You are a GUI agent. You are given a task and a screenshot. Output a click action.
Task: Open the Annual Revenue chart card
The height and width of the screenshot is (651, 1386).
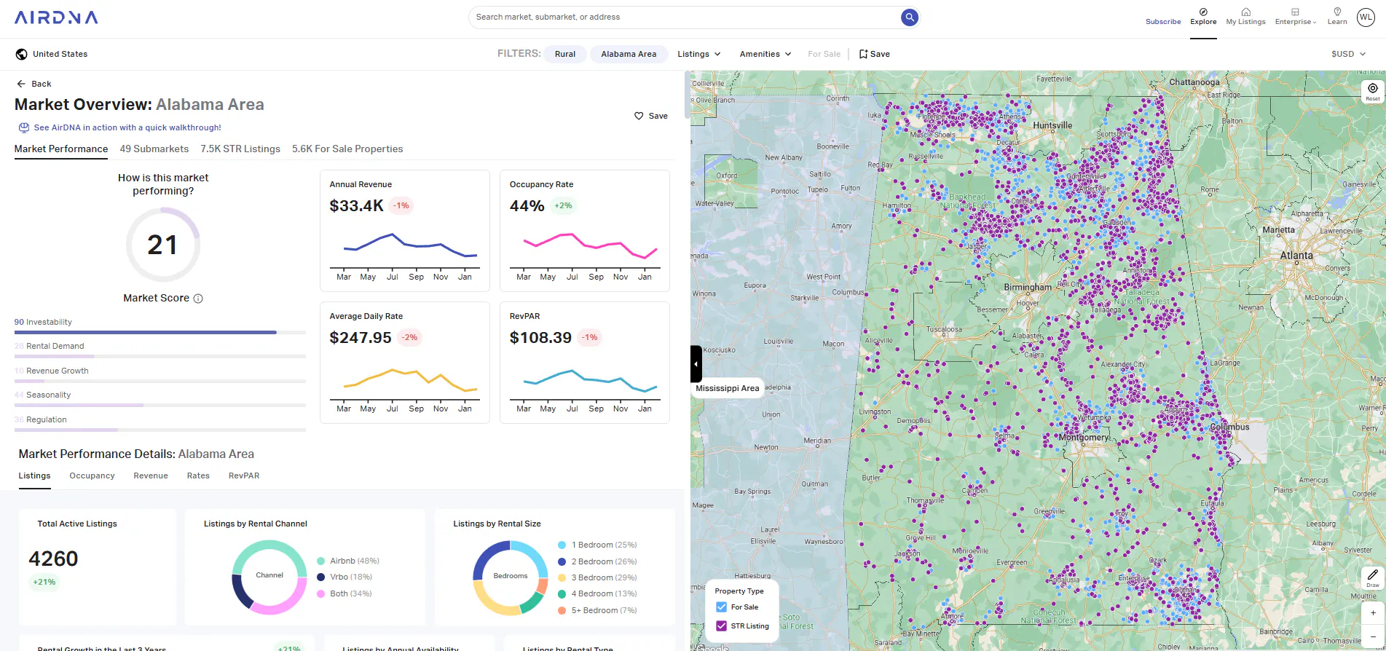[x=405, y=231]
